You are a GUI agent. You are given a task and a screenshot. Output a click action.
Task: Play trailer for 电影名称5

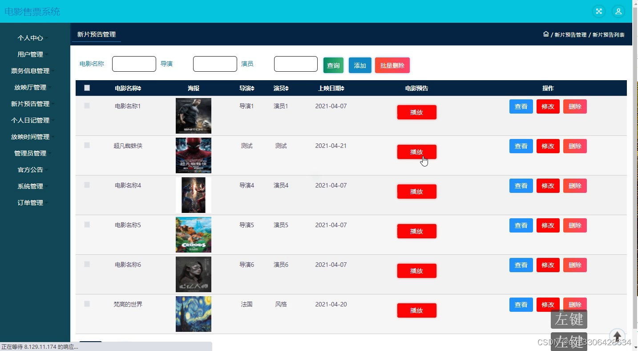click(417, 231)
